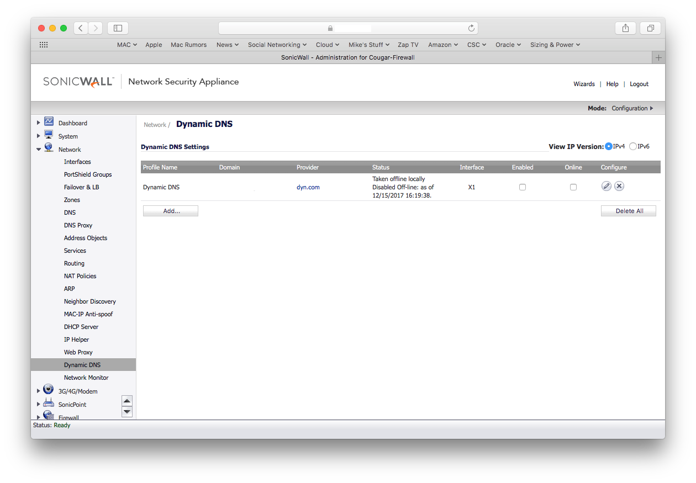The height and width of the screenshot is (483, 696).
Task: Click the 3G/4G/Modem icon
Action: [x=48, y=390]
